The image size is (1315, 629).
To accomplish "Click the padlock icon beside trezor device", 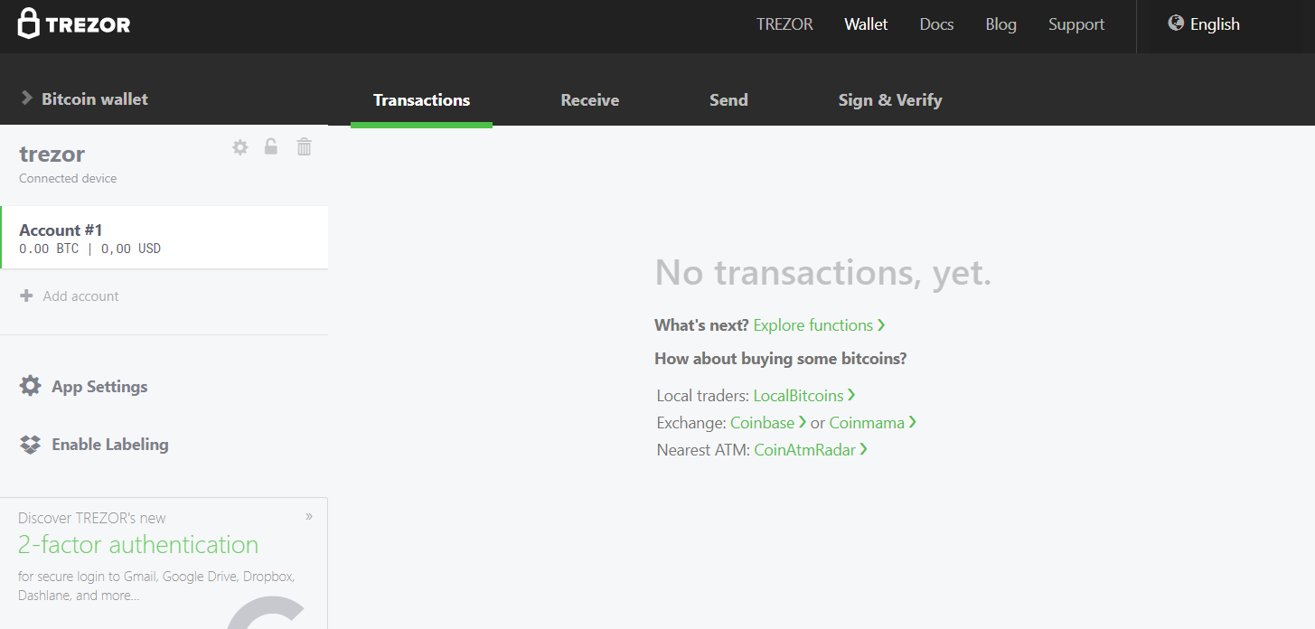I will pos(271,146).
